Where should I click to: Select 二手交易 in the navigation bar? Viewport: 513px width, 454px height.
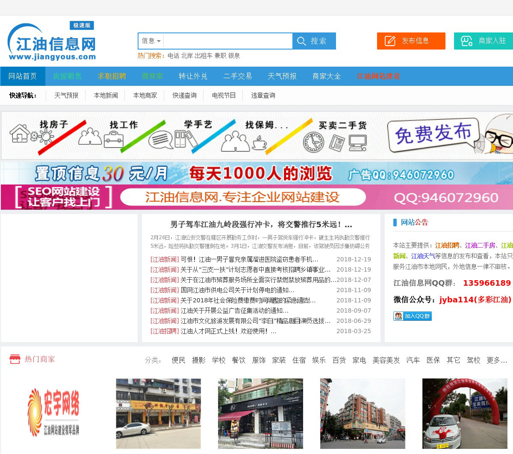pyautogui.click(x=237, y=76)
